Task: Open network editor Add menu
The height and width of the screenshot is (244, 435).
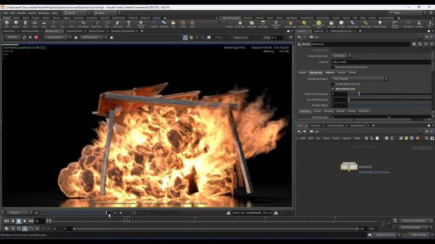Action: 302,138
